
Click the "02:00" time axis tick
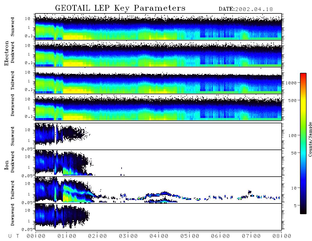98,236
